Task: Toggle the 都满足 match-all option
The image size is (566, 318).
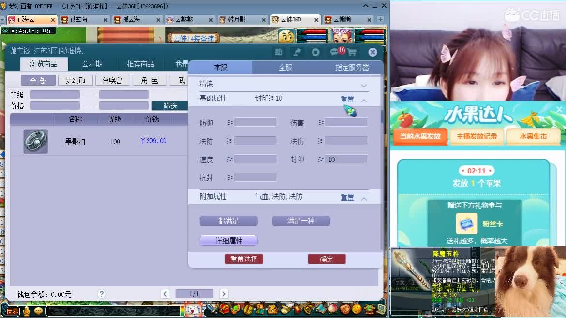Action: point(228,221)
